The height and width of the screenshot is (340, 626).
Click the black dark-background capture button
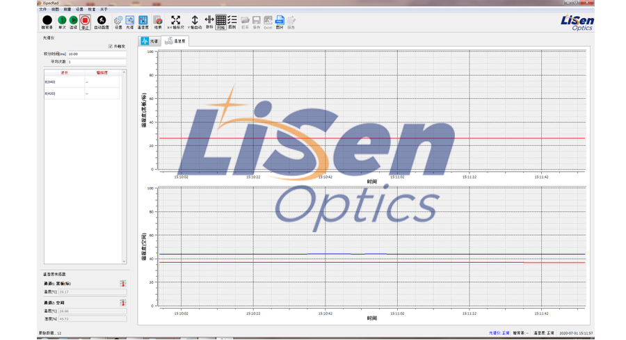tap(47, 22)
